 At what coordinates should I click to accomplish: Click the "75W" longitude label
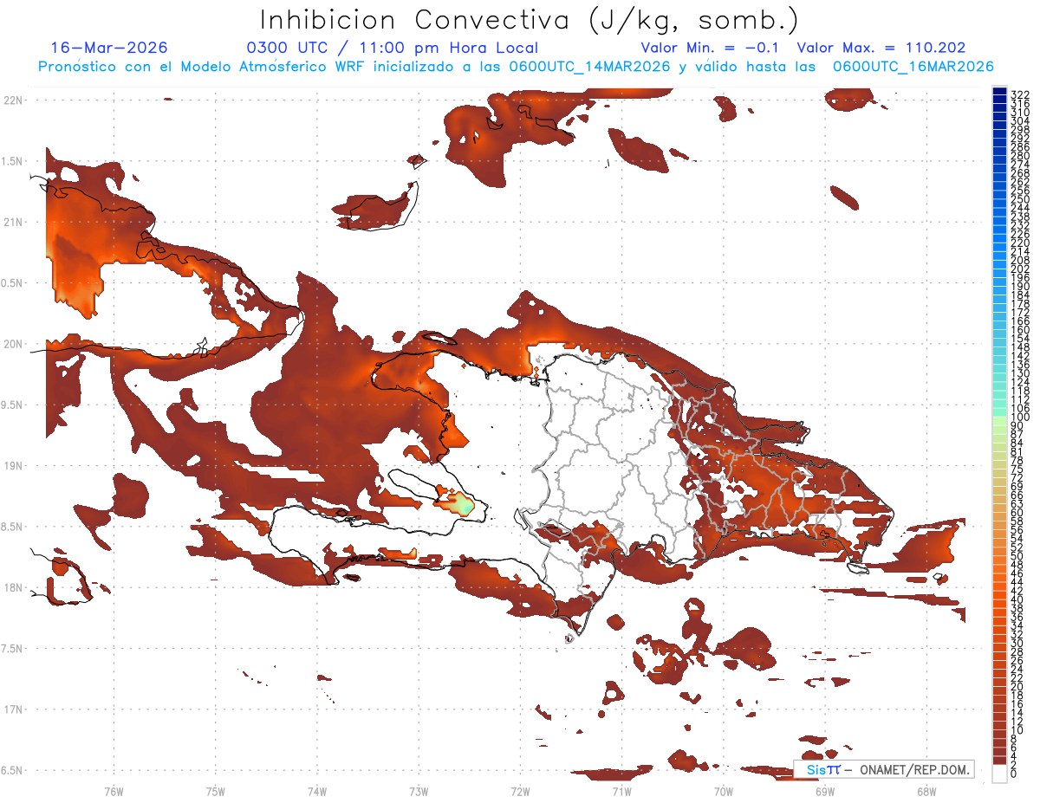click(x=215, y=791)
